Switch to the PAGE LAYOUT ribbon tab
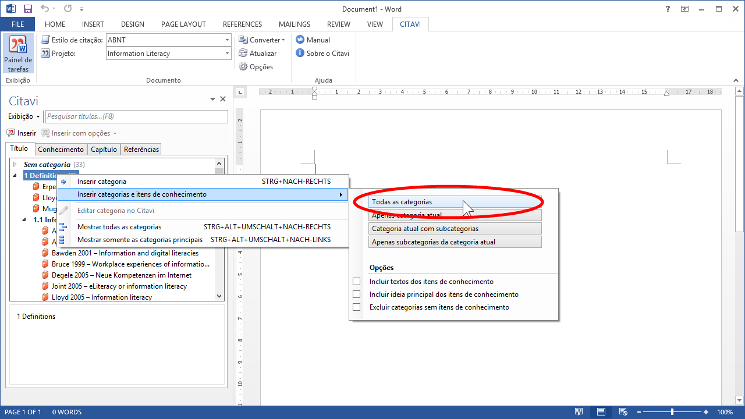745x419 pixels. tap(183, 24)
